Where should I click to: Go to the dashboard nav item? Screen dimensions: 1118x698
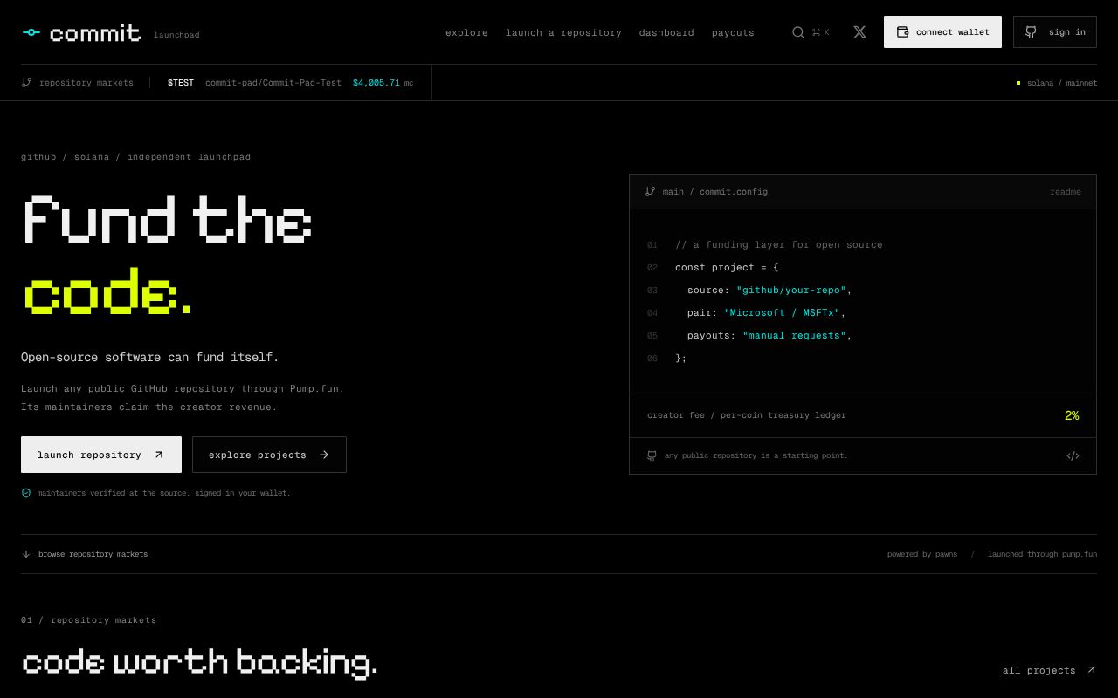pos(666,32)
